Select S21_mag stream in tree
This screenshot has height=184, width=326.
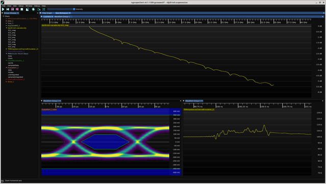[x=12, y=40]
